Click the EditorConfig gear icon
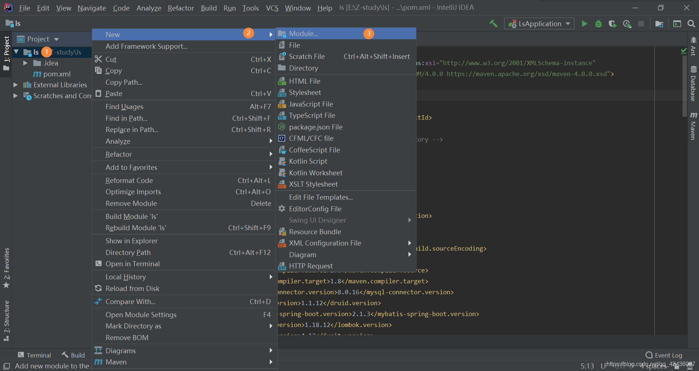699x371 pixels. [x=282, y=209]
